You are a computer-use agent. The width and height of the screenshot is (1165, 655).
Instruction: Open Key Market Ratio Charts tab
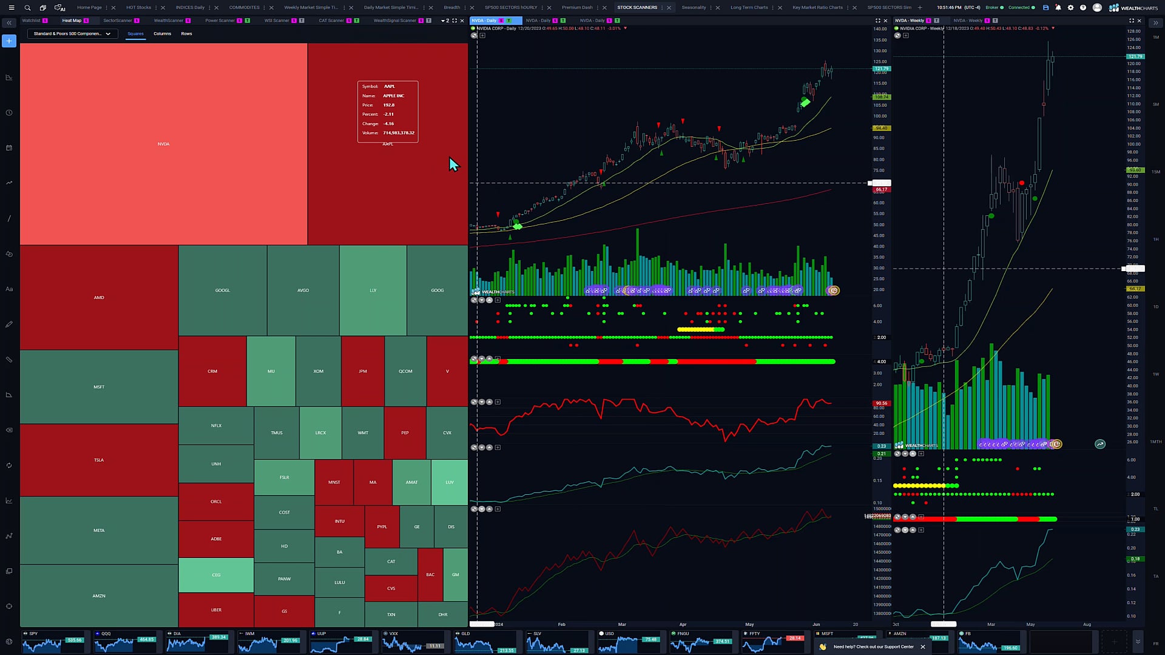[817, 8]
